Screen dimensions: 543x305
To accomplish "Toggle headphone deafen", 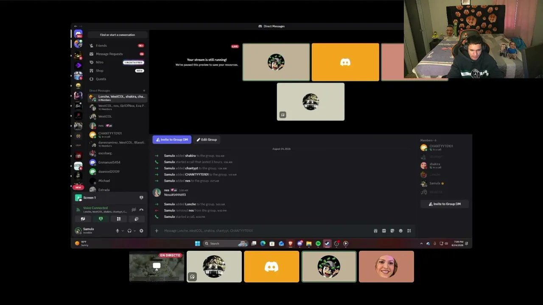I will click(129, 231).
